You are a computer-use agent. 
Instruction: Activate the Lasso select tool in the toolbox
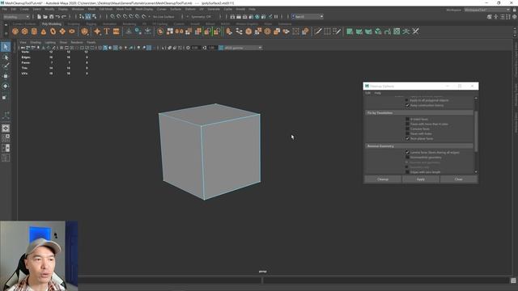pos(6,57)
